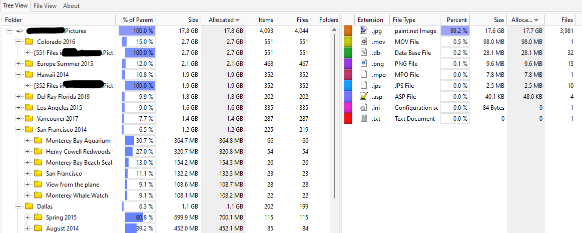Select the 'PNG File' type cell

pos(407,63)
